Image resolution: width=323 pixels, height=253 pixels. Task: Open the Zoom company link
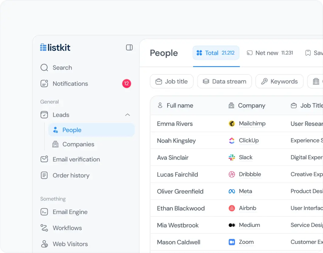[x=246, y=242]
